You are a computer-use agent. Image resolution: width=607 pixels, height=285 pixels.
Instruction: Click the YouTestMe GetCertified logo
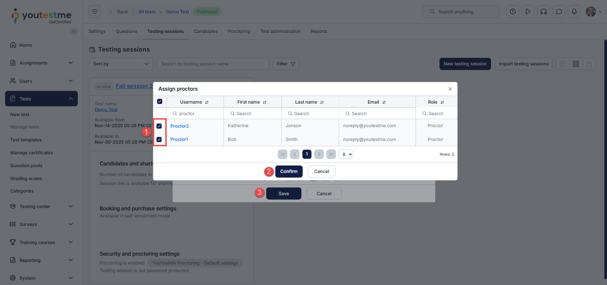click(x=41, y=16)
